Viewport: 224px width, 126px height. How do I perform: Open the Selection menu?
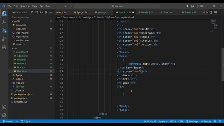(25, 6)
